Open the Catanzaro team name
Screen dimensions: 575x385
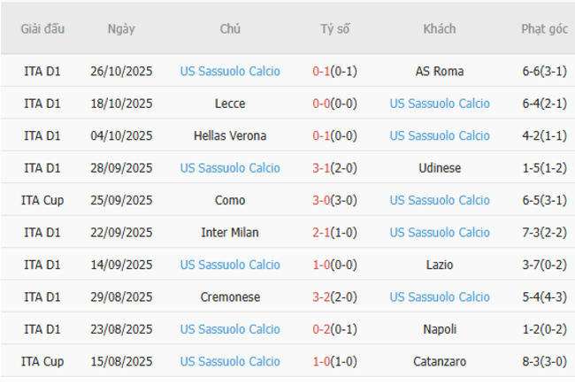pyautogui.click(x=440, y=361)
